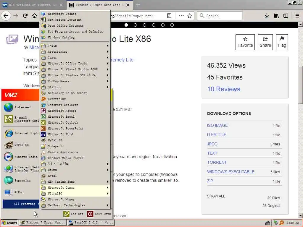
Task: Open Microsoft Update from the programs menu
Action: point(75,14)
